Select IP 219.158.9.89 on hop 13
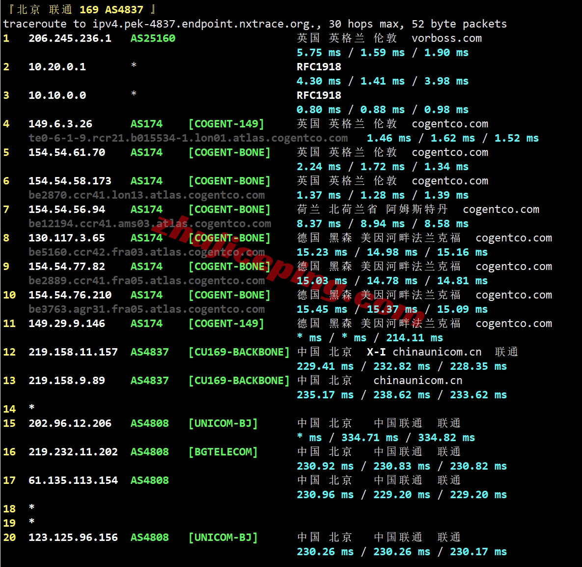582x567 pixels. (67, 381)
